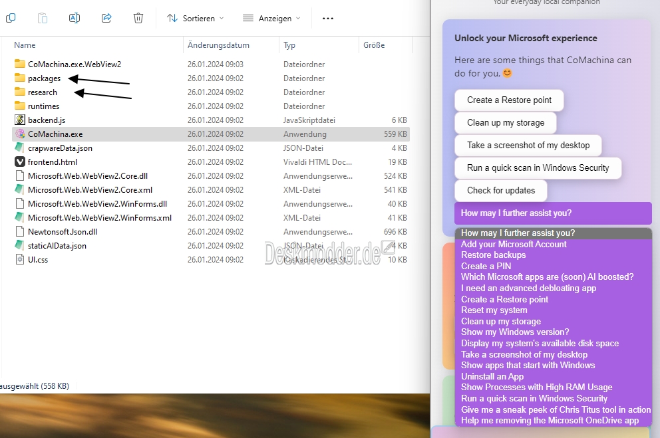660x438 pixels.
Task: Click the Check for updates button
Action: click(501, 190)
